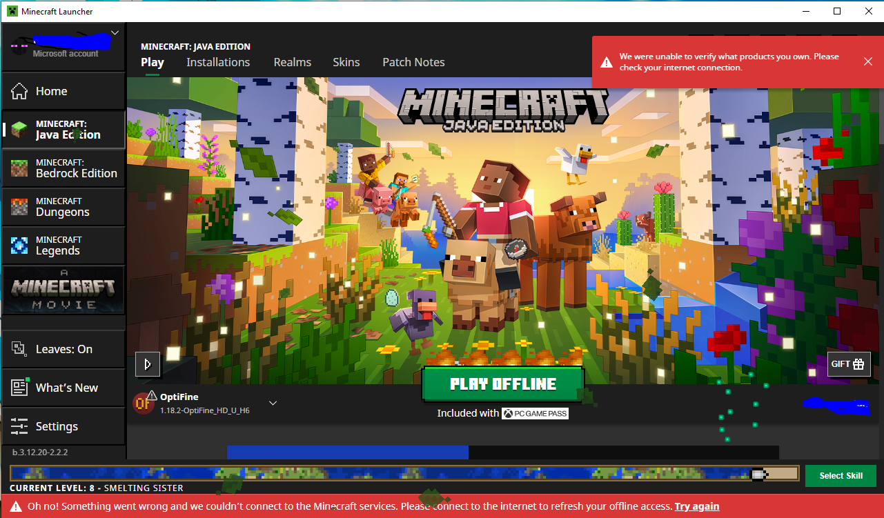The image size is (884, 518).
Task: Switch to the Realms tab
Action: click(293, 62)
